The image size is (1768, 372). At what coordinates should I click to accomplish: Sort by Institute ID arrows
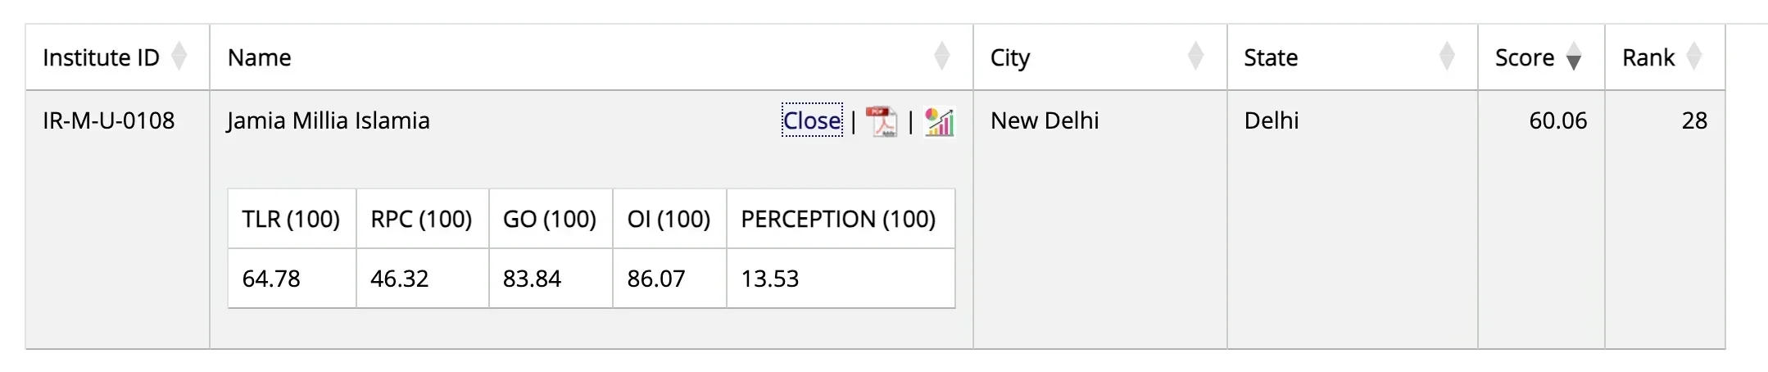pyautogui.click(x=179, y=57)
